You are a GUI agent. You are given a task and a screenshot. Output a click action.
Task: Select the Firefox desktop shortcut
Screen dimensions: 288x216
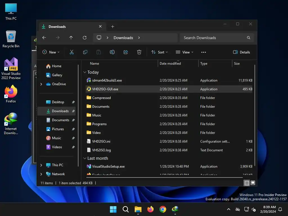pyautogui.click(x=11, y=94)
